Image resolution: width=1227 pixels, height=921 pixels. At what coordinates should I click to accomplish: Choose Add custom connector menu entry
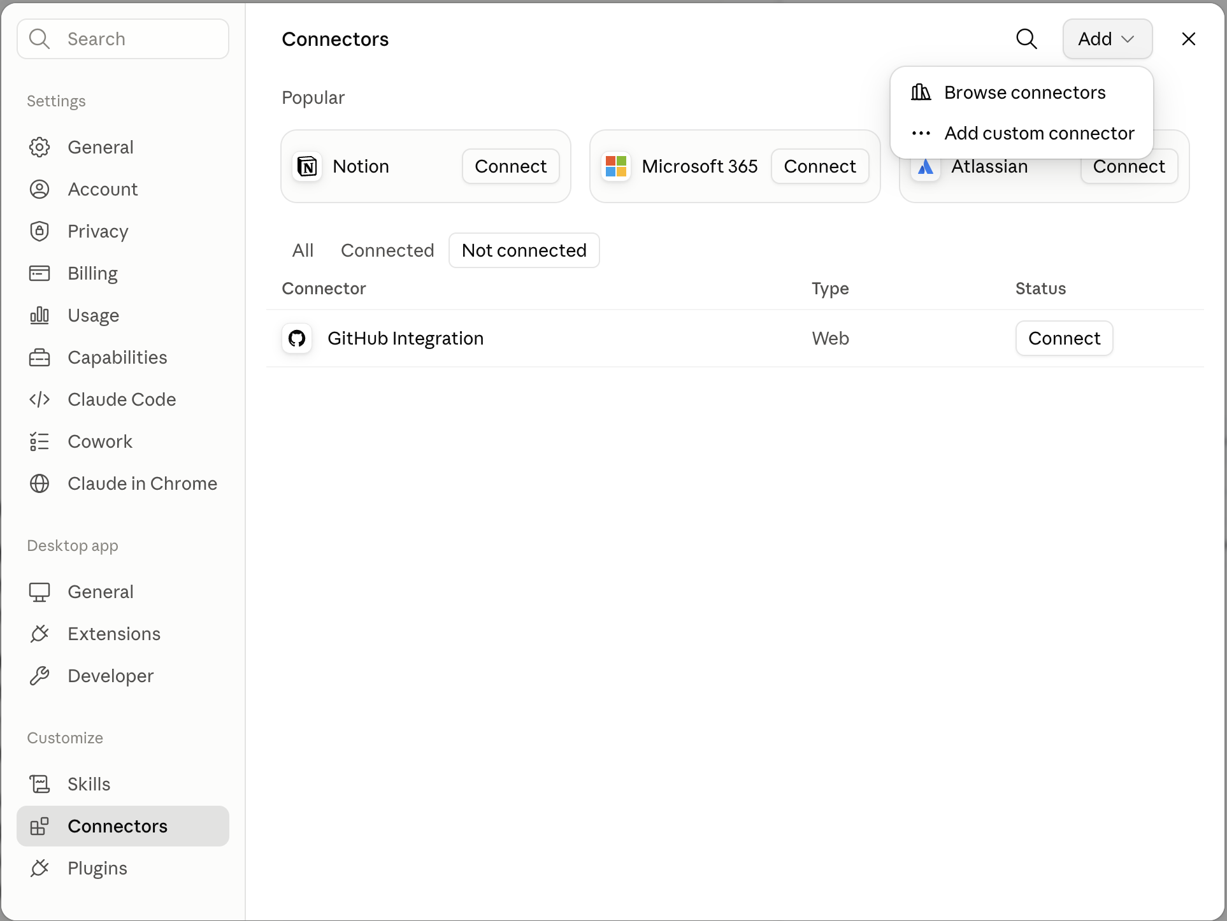pyautogui.click(x=1021, y=133)
